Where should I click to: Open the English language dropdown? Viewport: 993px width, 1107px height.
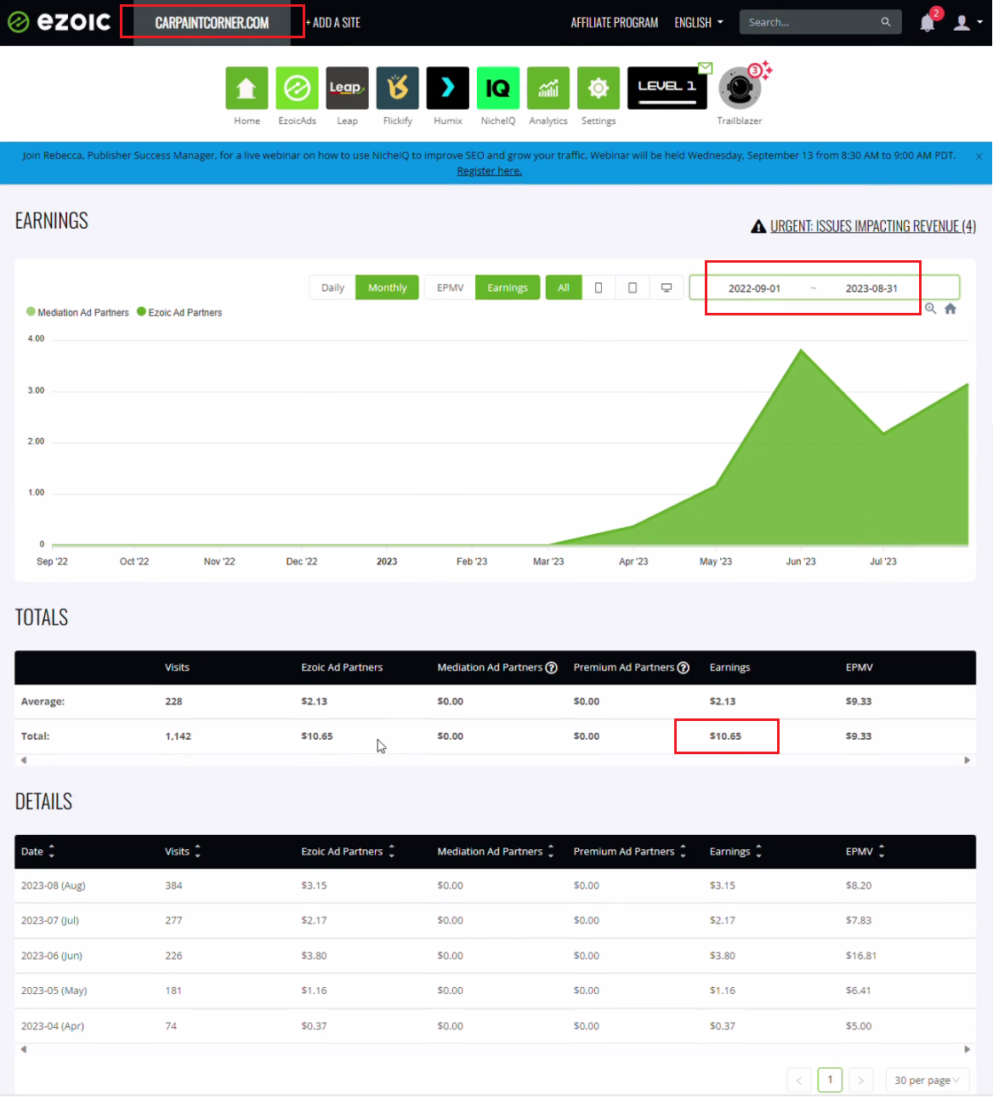coord(699,23)
